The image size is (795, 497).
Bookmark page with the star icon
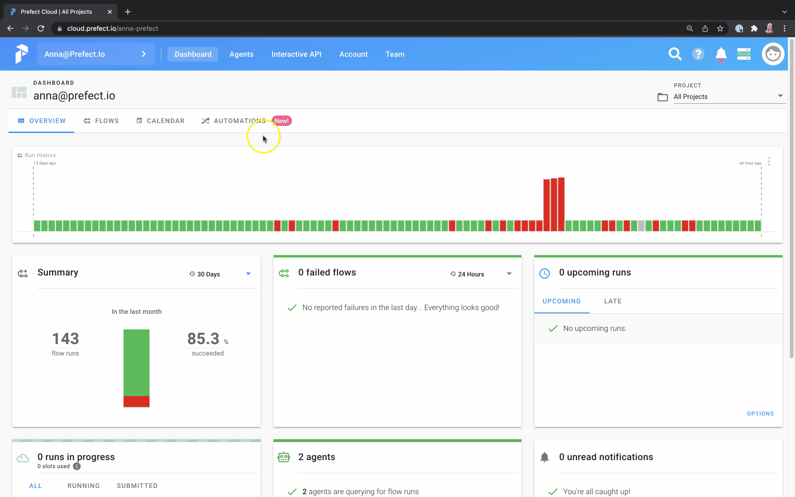click(x=720, y=28)
